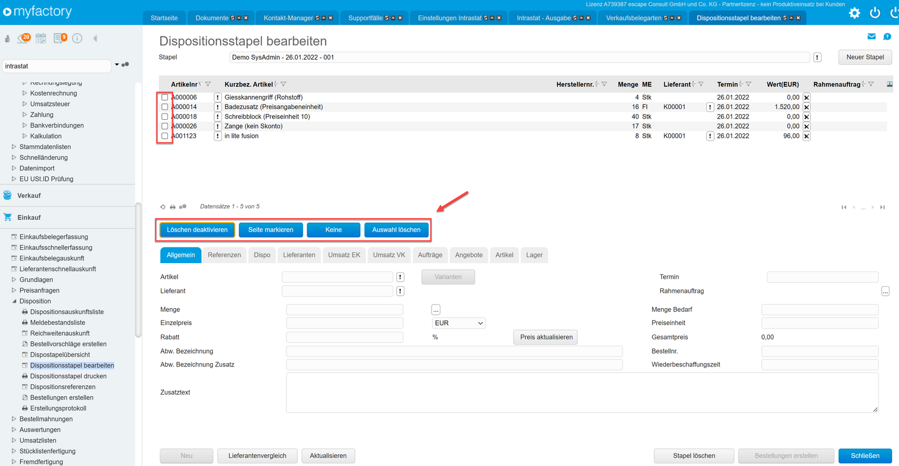This screenshot has width=899, height=466.
Task: Open Dispositionsstapel drucken in the sidebar
Action: click(x=68, y=376)
